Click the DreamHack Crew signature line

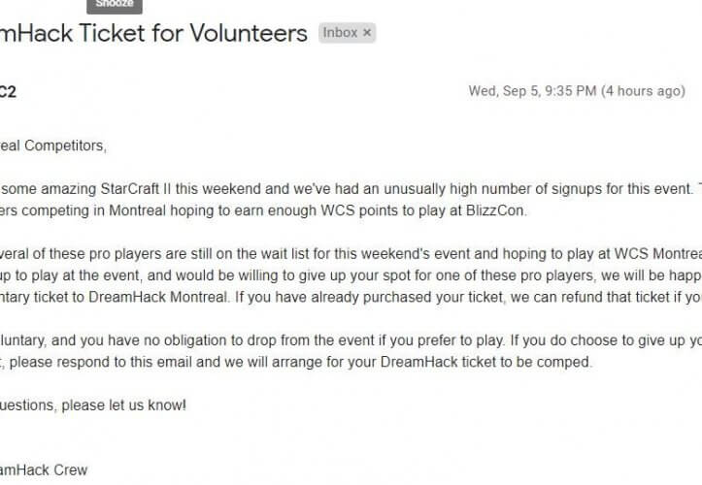click(44, 470)
